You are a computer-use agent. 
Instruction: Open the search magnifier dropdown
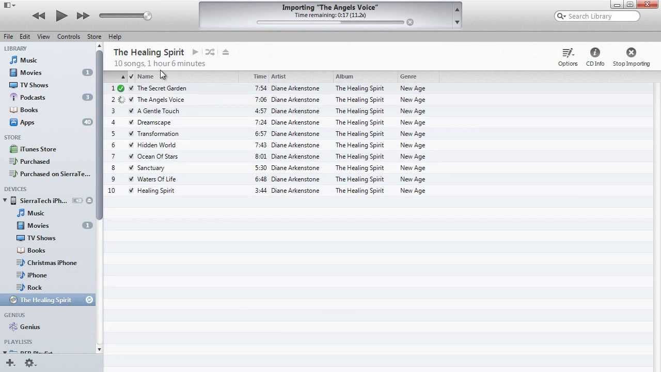(561, 17)
